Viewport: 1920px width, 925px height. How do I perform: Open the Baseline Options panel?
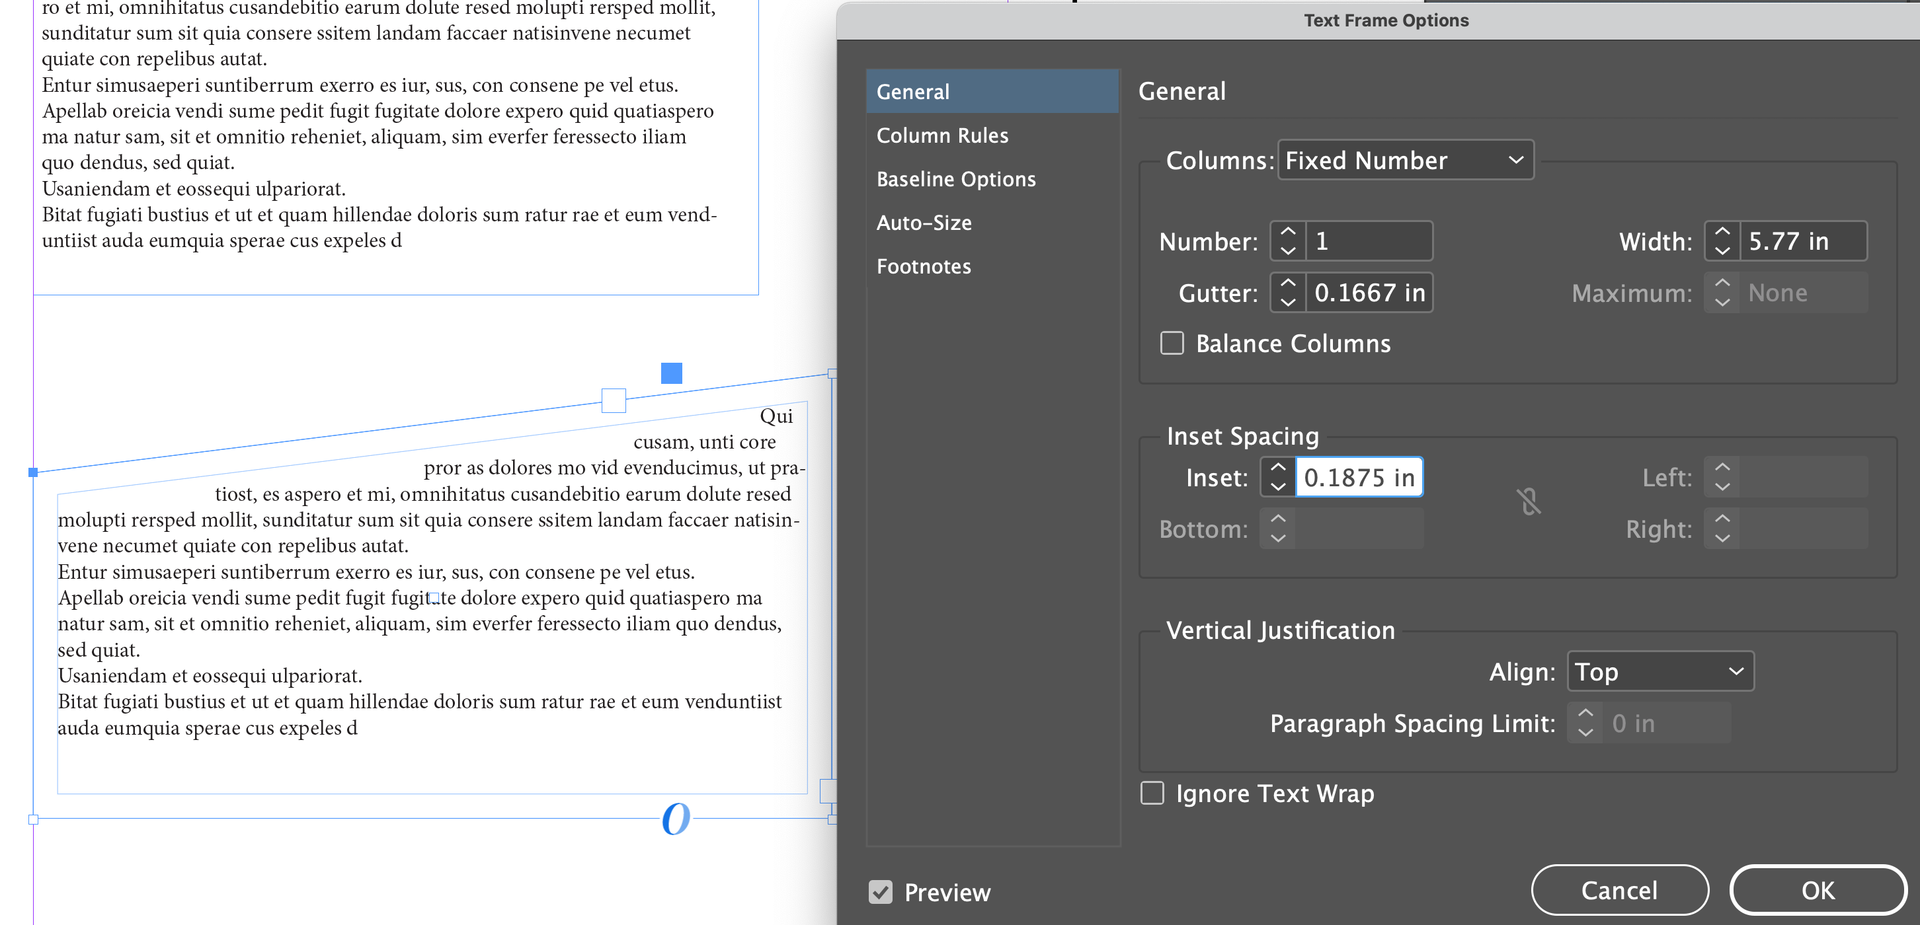pos(956,179)
